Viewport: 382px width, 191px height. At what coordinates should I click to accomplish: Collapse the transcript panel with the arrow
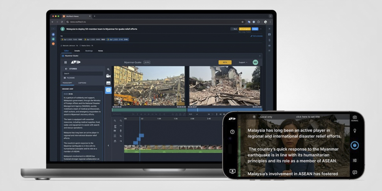[108, 146]
